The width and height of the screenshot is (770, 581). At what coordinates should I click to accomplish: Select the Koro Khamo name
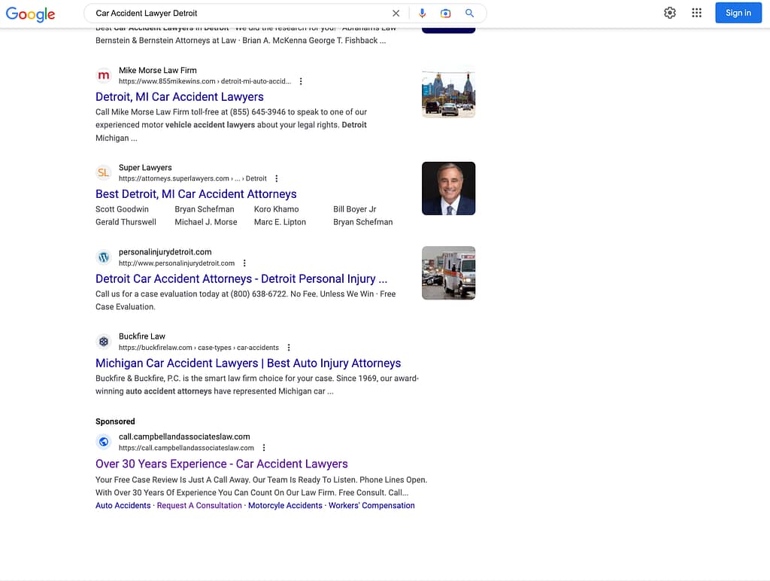pyautogui.click(x=277, y=209)
